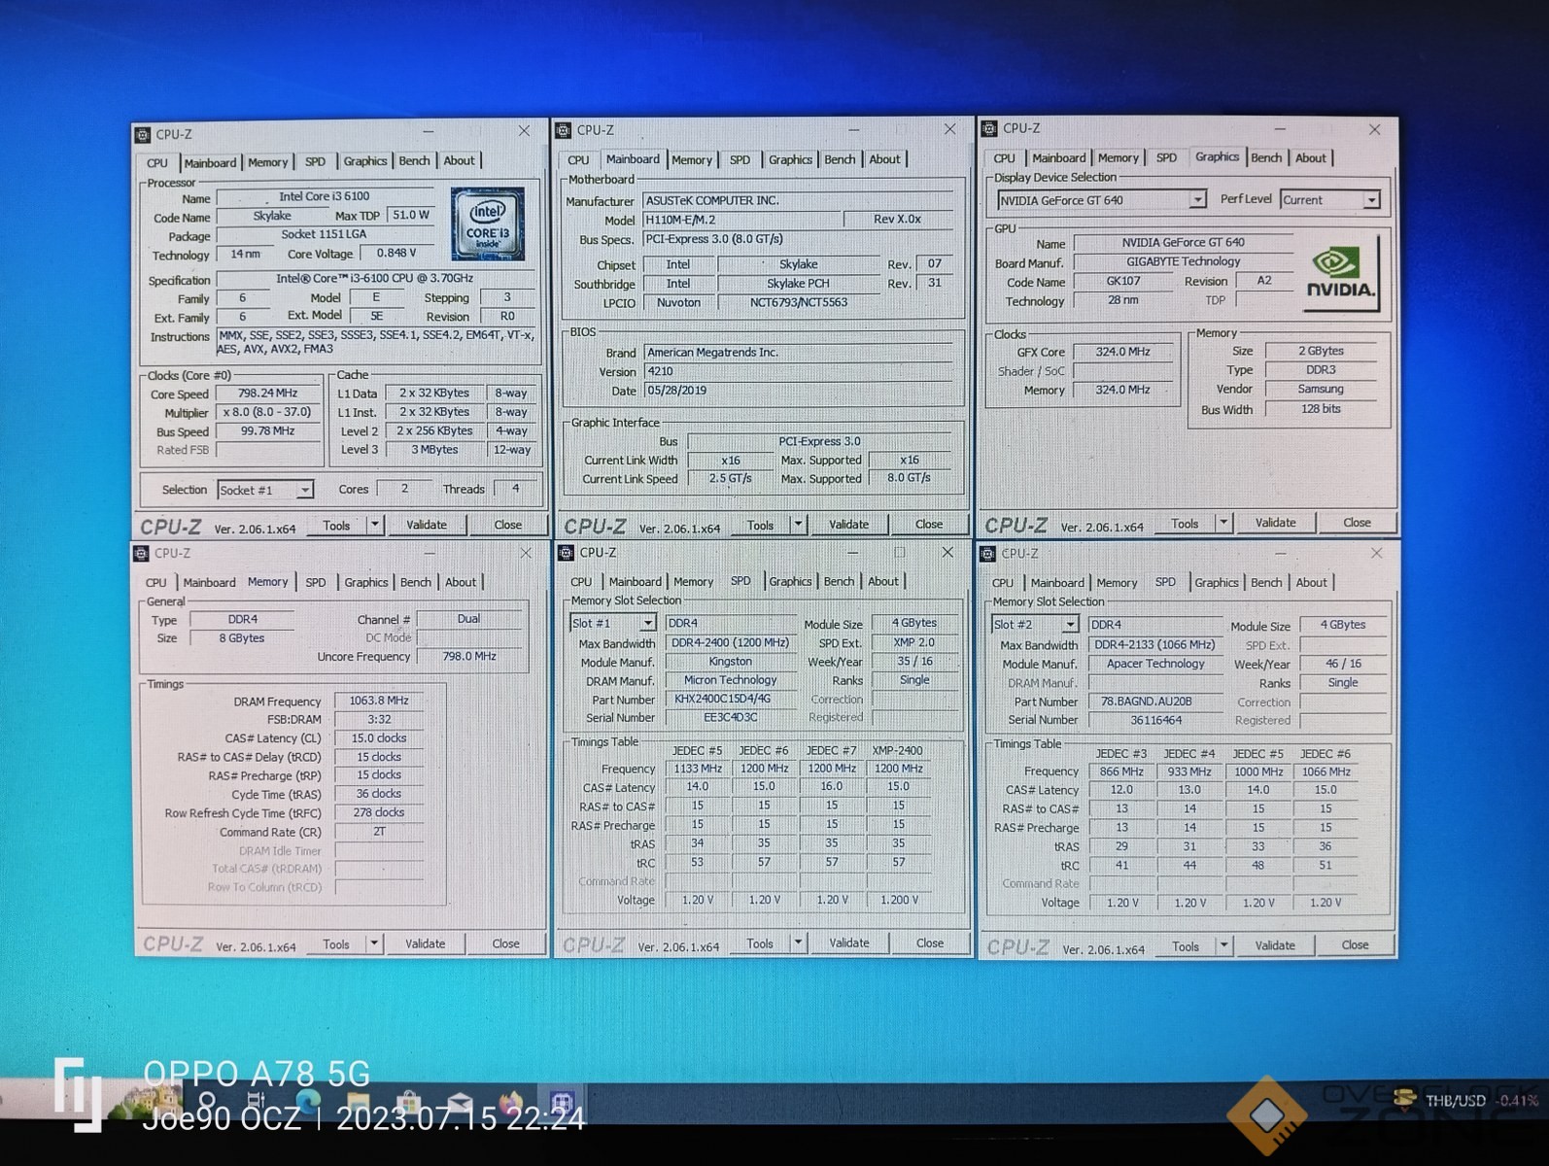Screen dimensions: 1549x1166
Task: Click the part number KHX2400C15D4/4G
Action: (x=730, y=699)
